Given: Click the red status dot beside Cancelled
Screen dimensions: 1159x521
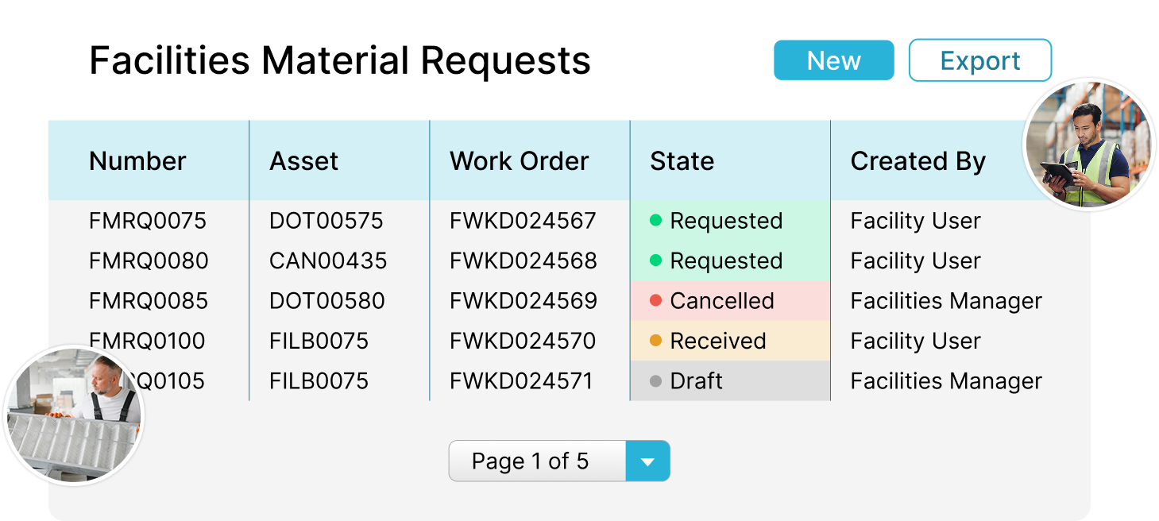Looking at the screenshot, I should tap(655, 300).
